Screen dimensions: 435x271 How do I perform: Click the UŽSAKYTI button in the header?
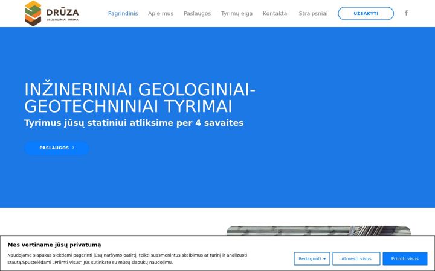point(366,13)
